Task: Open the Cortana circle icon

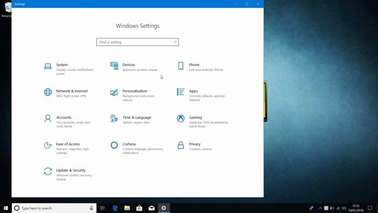Action: click(114, 145)
